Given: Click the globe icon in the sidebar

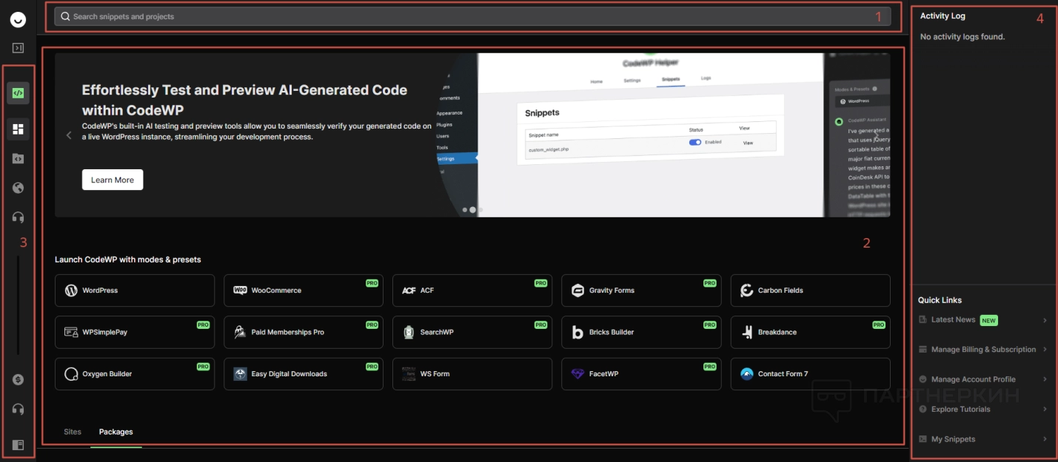Looking at the screenshot, I should click(19, 188).
